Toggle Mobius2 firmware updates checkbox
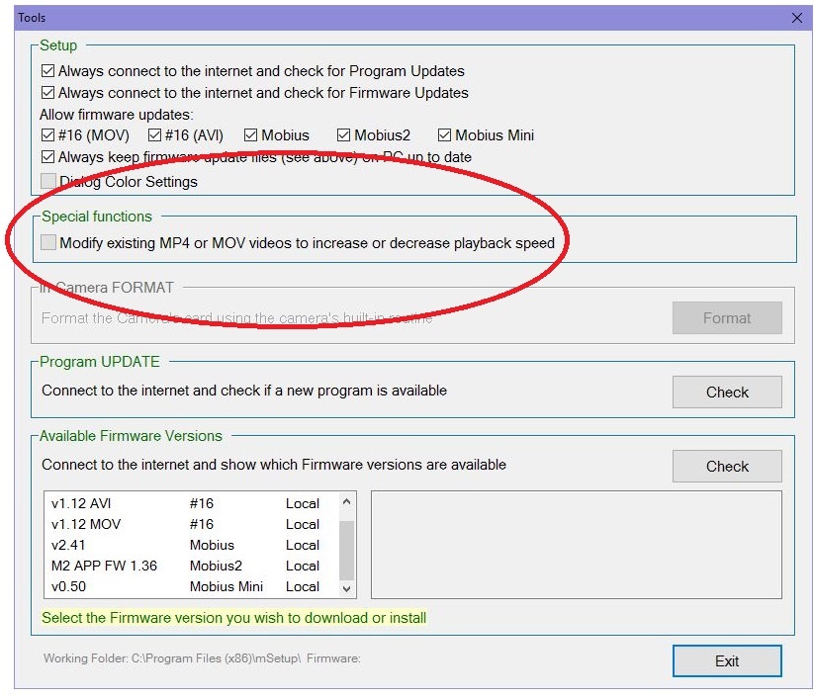The height and width of the screenshot is (699, 814). [x=343, y=135]
